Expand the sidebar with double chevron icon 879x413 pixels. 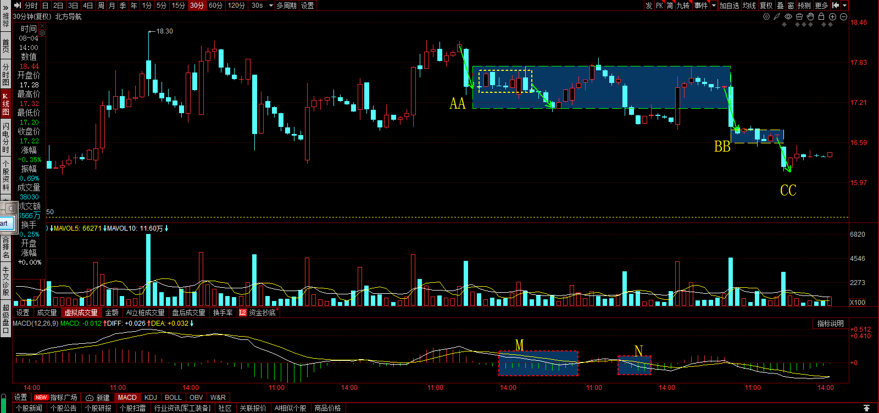click(x=5, y=8)
